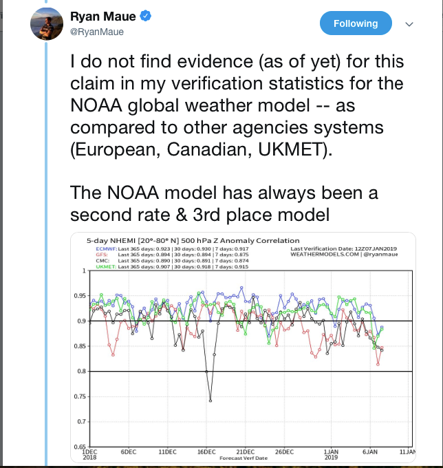Click the Last Verification Date text

[x=344, y=248]
